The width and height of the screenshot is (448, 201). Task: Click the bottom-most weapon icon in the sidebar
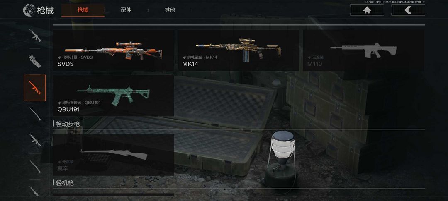point(35,191)
